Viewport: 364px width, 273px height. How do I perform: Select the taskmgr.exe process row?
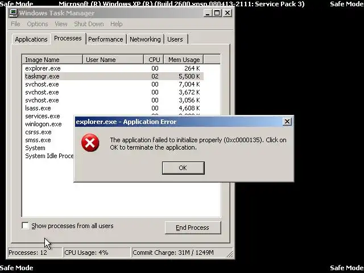click(x=114, y=76)
